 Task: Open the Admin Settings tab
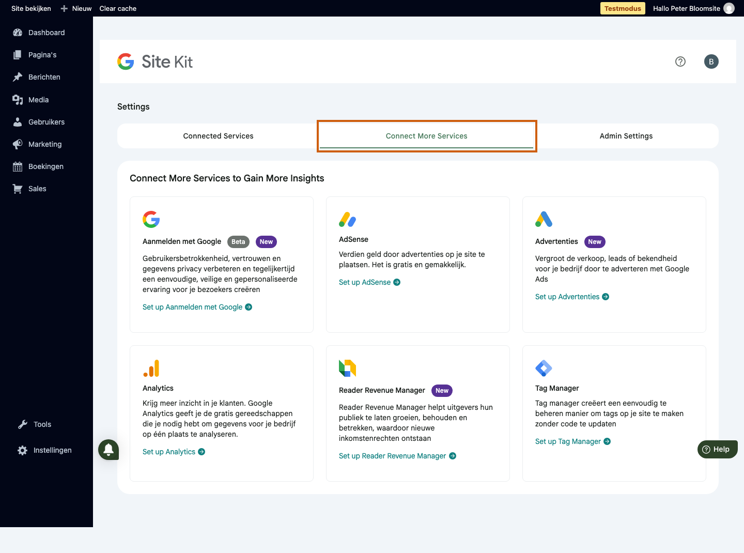tap(626, 136)
